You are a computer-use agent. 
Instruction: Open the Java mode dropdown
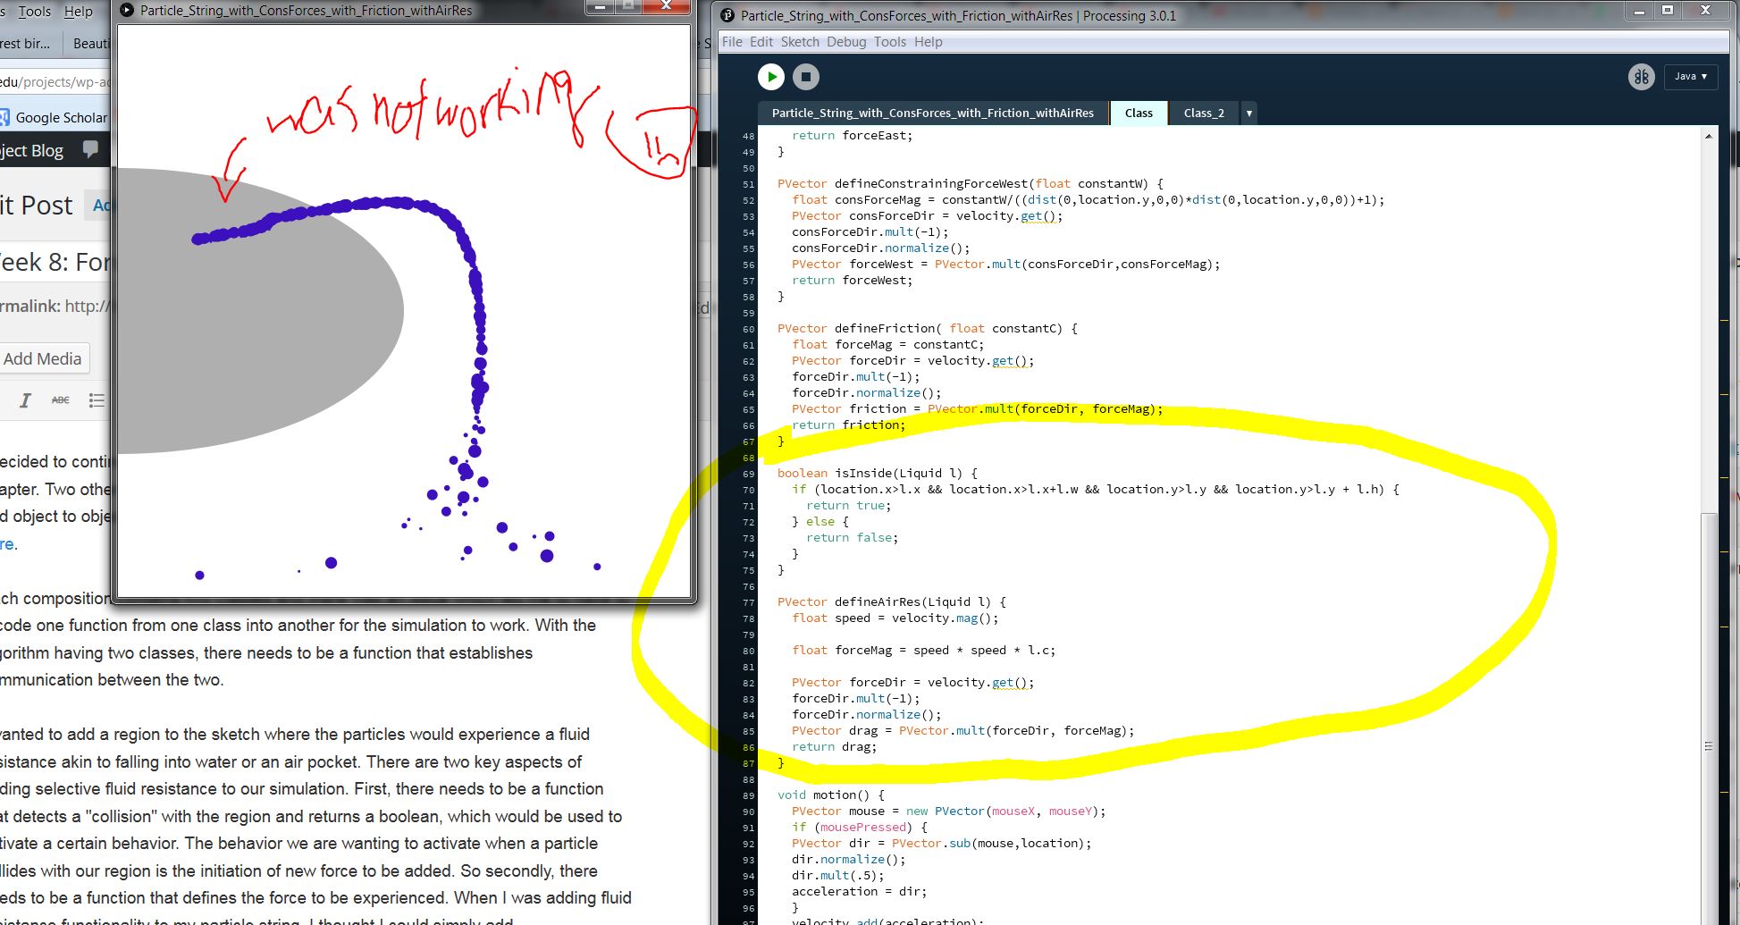(x=1690, y=77)
